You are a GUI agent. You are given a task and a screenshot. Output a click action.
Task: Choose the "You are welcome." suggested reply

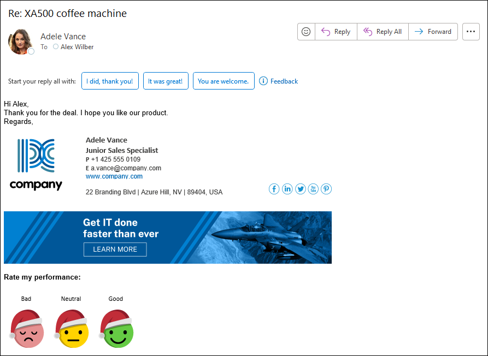pyautogui.click(x=224, y=81)
